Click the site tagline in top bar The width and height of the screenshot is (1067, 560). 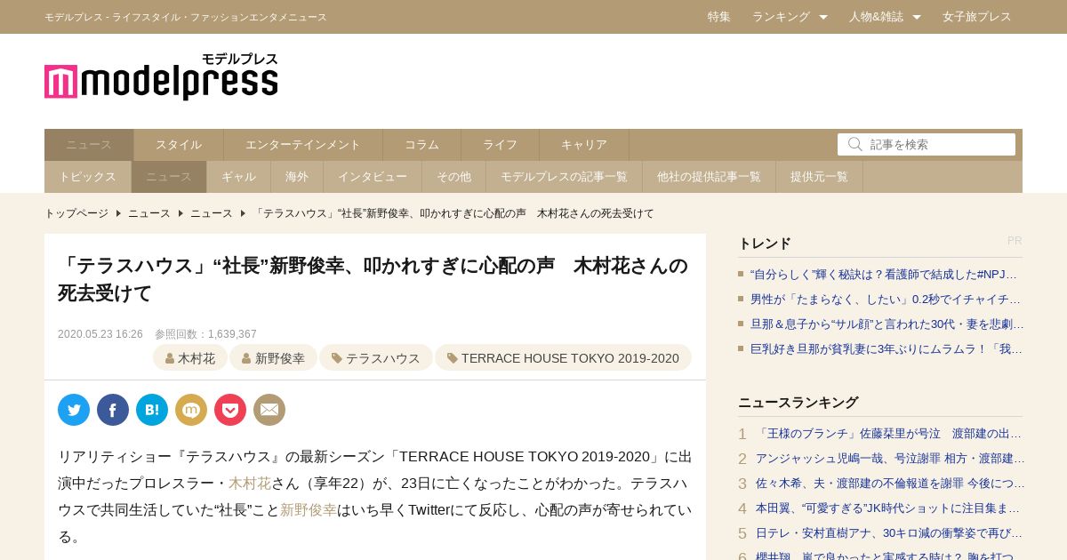[x=186, y=17]
